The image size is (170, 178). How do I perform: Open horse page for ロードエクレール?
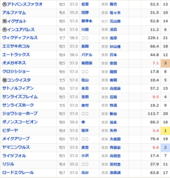click(x=18, y=173)
